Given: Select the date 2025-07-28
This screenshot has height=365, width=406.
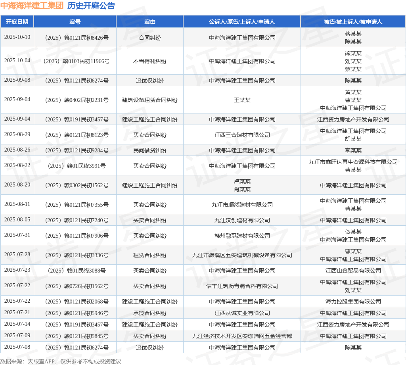Looking at the screenshot, I should tap(17, 254).
